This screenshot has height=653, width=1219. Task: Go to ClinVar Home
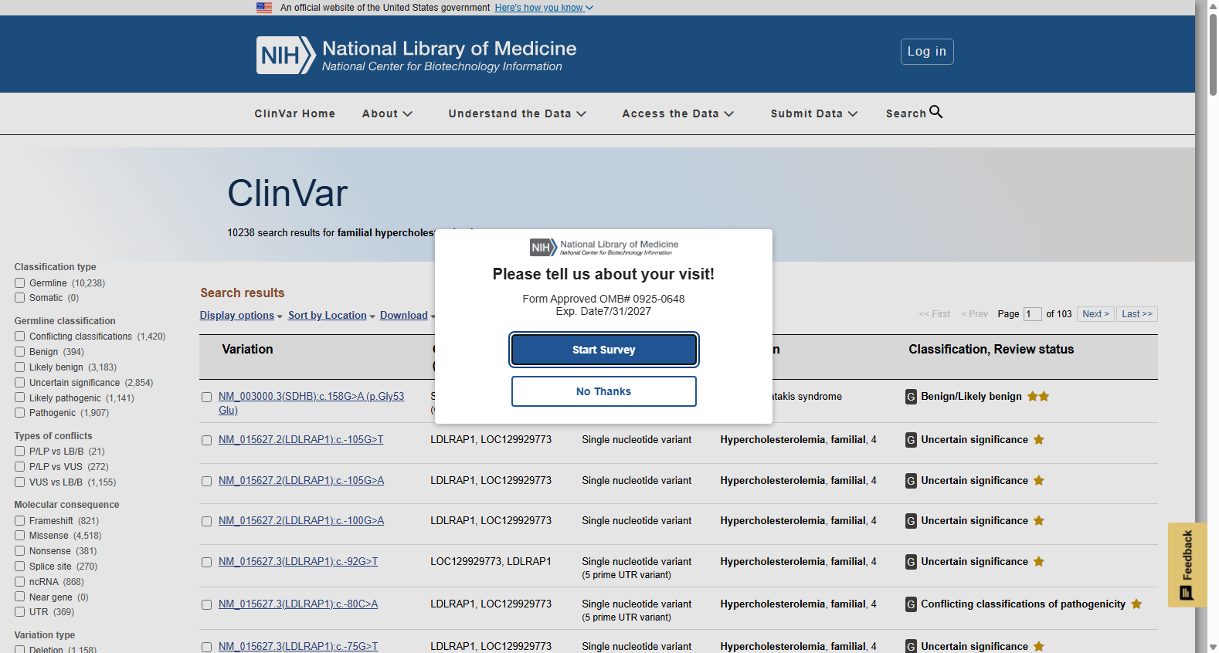pyautogui.click(x=295, y=113)
